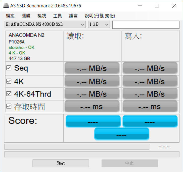
Task: Click the 中止 abort button
Action: pos(130,163)
